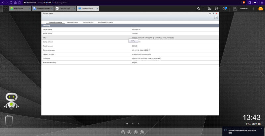Image resolution: width=265 pixels, height=136 pixels.
Task: Click the Model name row
Action: (x=130, y=34)
